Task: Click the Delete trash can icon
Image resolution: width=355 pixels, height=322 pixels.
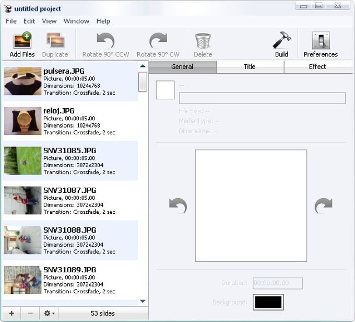Action: coord(203,41)
